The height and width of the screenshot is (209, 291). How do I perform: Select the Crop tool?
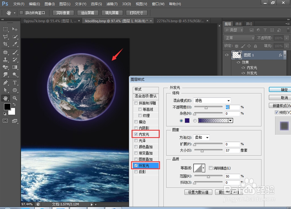5,44
